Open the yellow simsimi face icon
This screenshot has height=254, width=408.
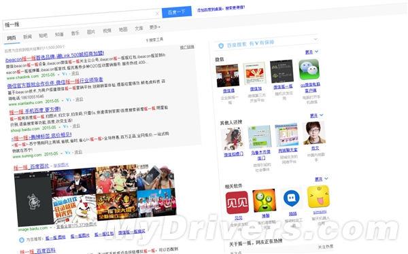318,196
